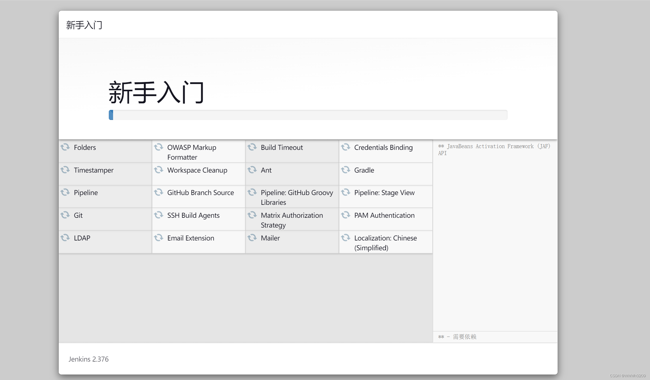Click the sync icon next to Pipeline: Stage View
This screenshot has width=650, height=380.
point(346,192)
